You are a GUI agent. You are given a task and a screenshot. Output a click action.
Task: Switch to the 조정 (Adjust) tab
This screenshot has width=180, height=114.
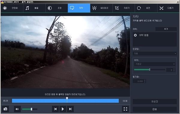57,8
